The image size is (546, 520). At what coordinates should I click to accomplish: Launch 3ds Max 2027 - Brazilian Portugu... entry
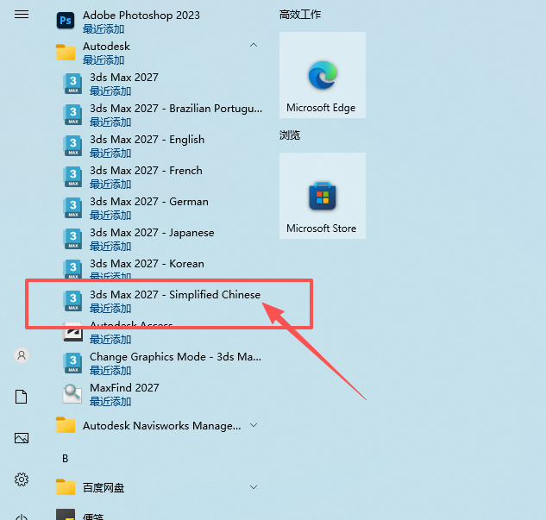click(160, 115)
